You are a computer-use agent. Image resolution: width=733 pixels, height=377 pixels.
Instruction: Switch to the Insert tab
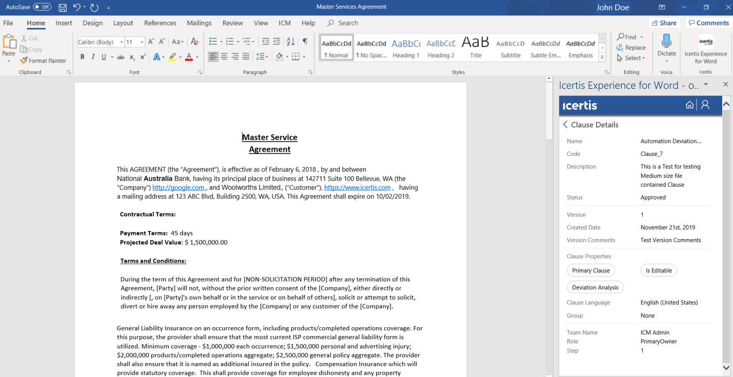(x=64, y=23)
